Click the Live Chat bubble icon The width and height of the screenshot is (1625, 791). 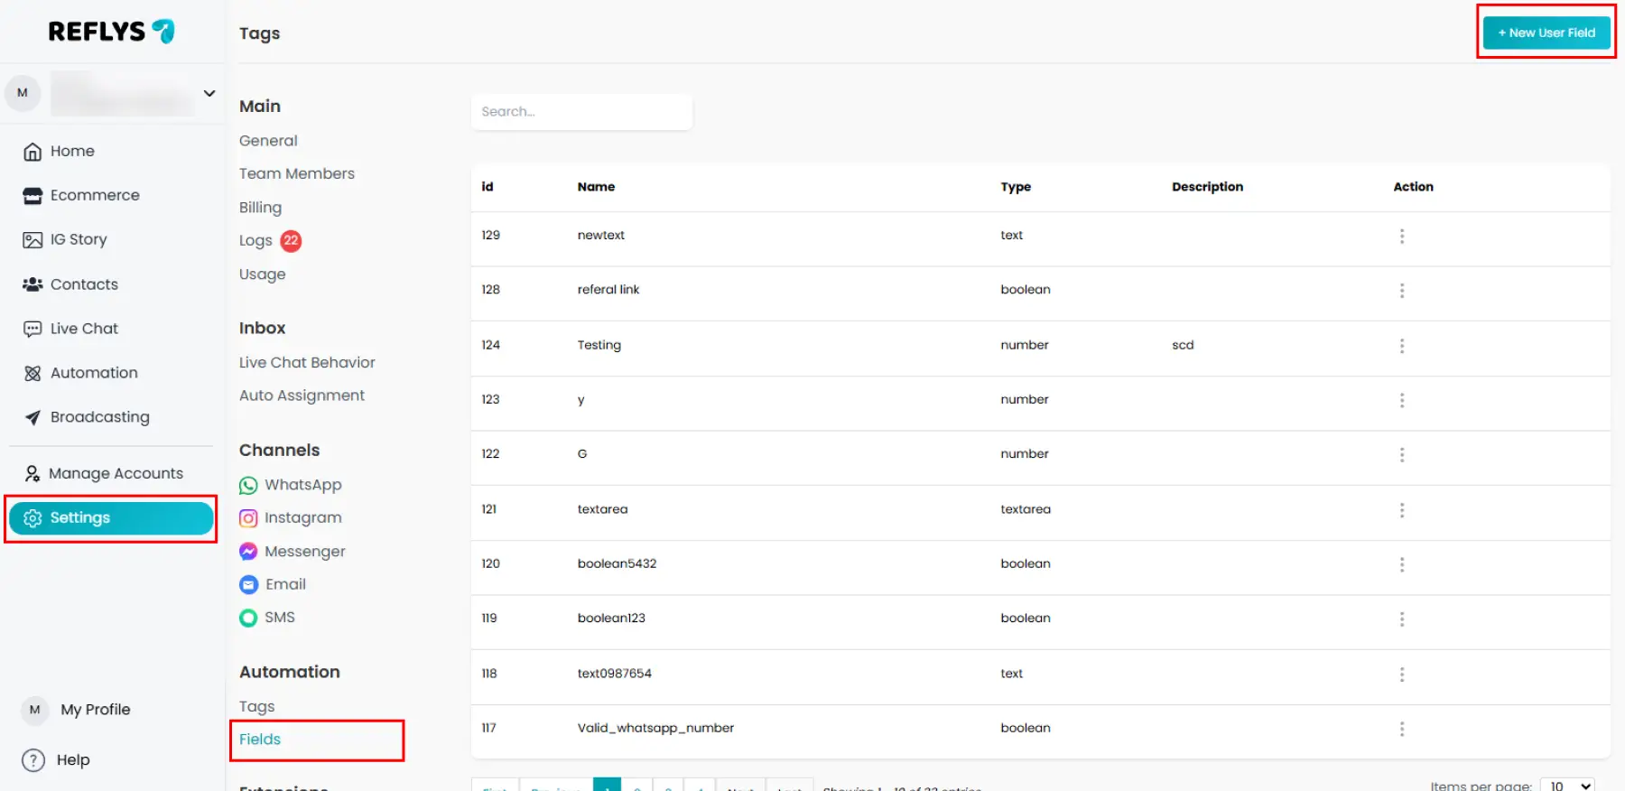(32, 329)
